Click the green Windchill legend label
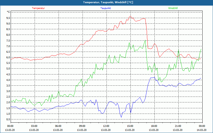 (x=173, y=8)
